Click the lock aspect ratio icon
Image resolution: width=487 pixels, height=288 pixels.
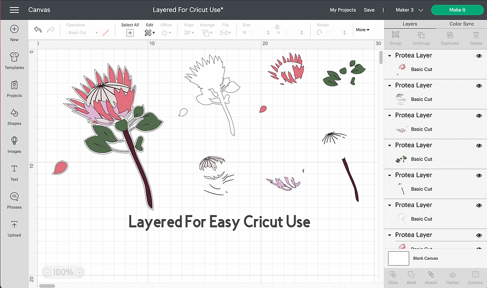click(277, 27)
